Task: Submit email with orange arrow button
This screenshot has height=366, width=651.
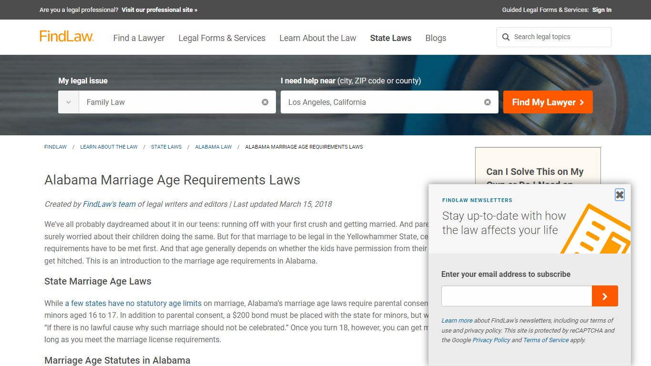Action: 605,296
